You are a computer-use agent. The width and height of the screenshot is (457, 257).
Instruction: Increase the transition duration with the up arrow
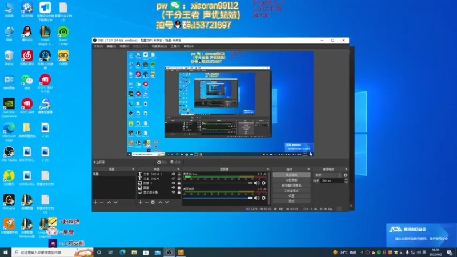346,179
